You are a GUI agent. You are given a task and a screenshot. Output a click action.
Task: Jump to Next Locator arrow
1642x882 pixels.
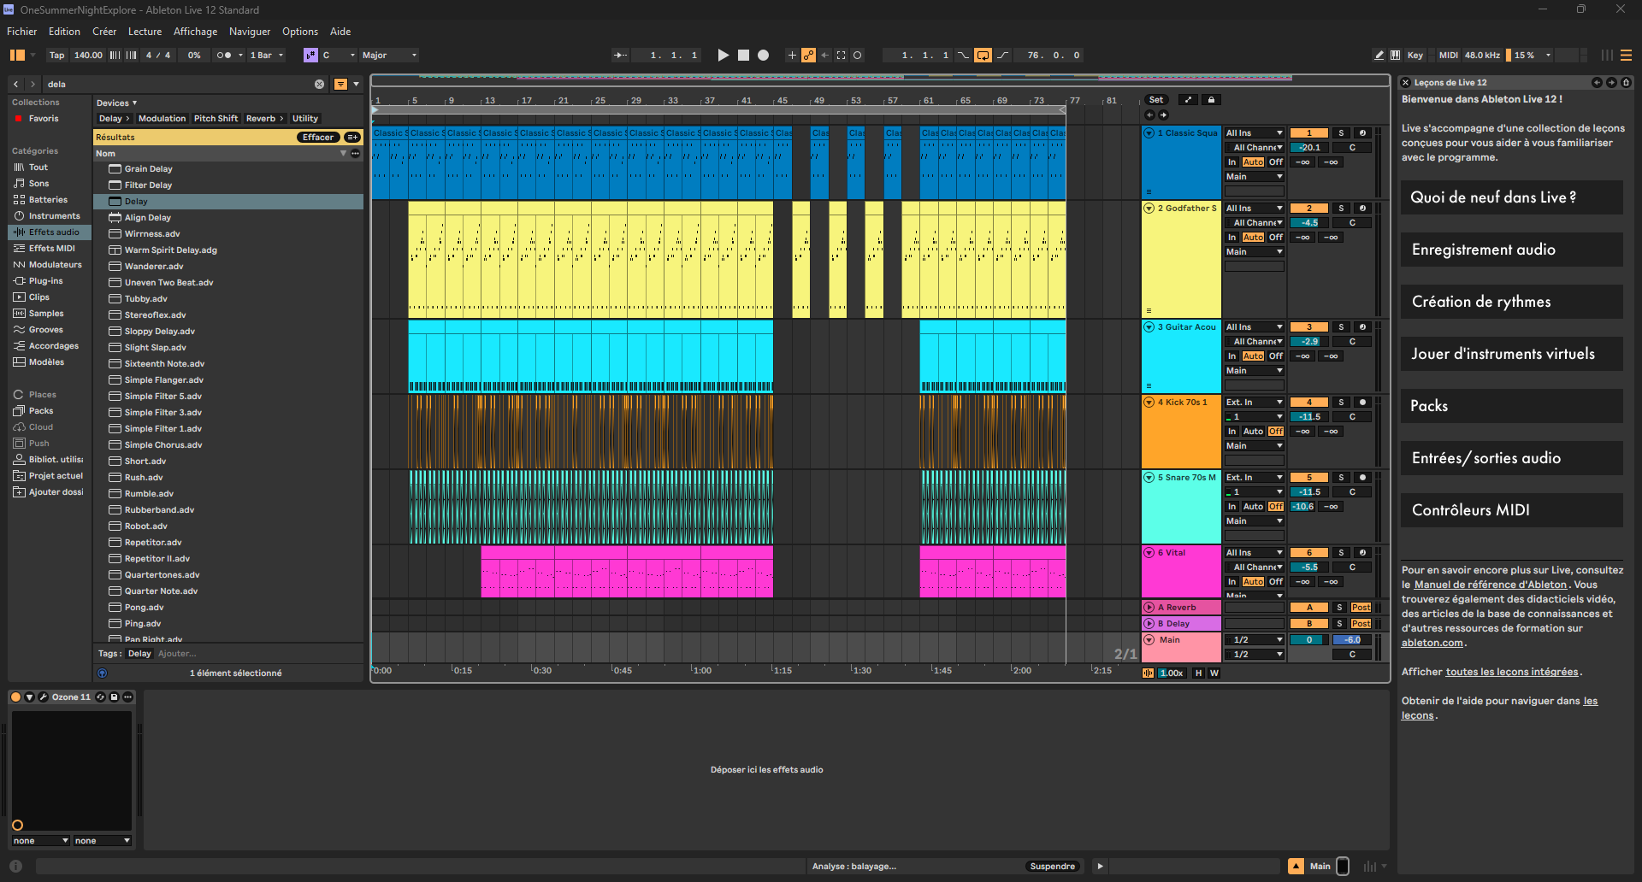click(x=1163, y=115)
